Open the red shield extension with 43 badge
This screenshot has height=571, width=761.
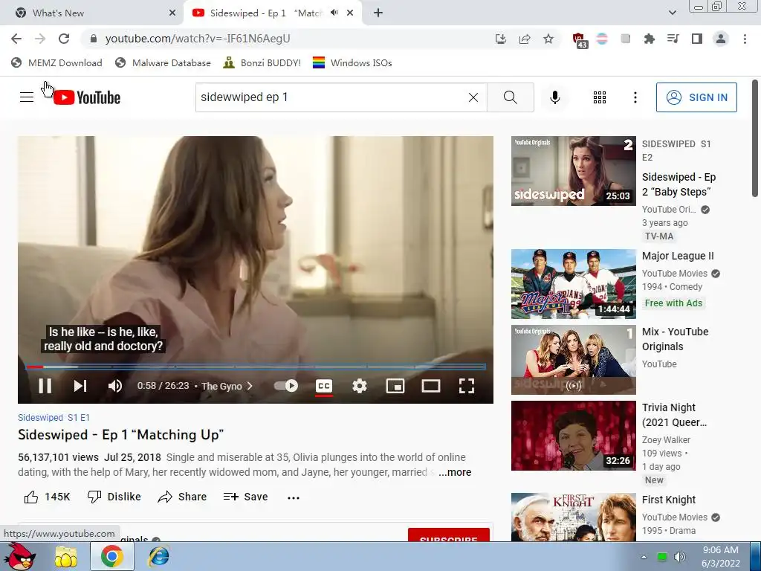[579, 40]
